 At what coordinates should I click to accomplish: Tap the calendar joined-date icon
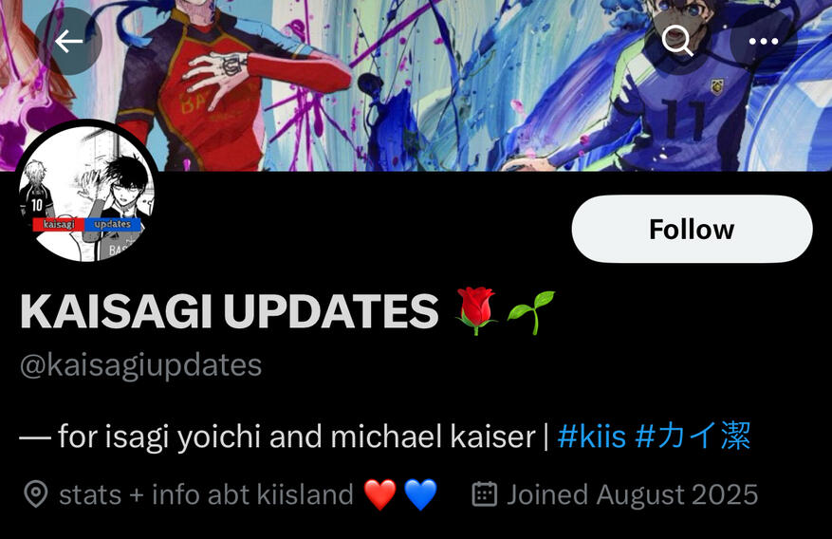(485, 493)
